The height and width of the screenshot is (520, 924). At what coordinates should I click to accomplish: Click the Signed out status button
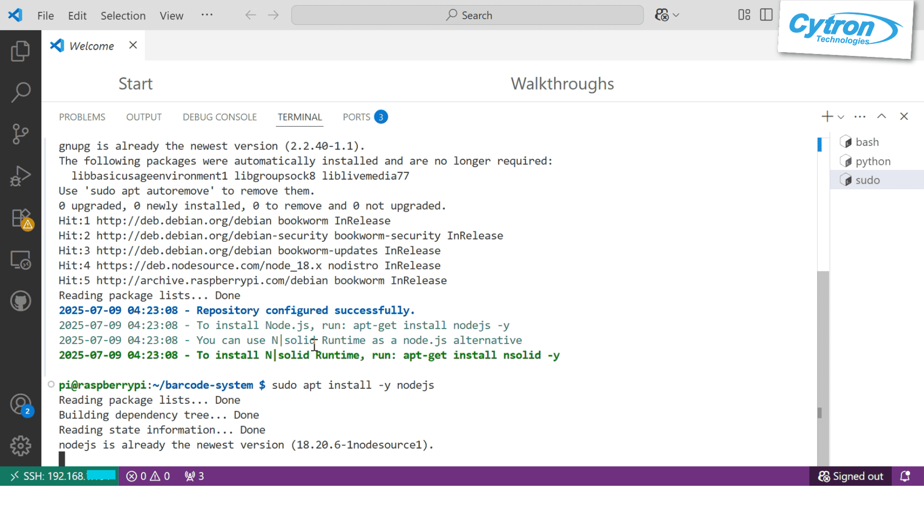(850, 476)
